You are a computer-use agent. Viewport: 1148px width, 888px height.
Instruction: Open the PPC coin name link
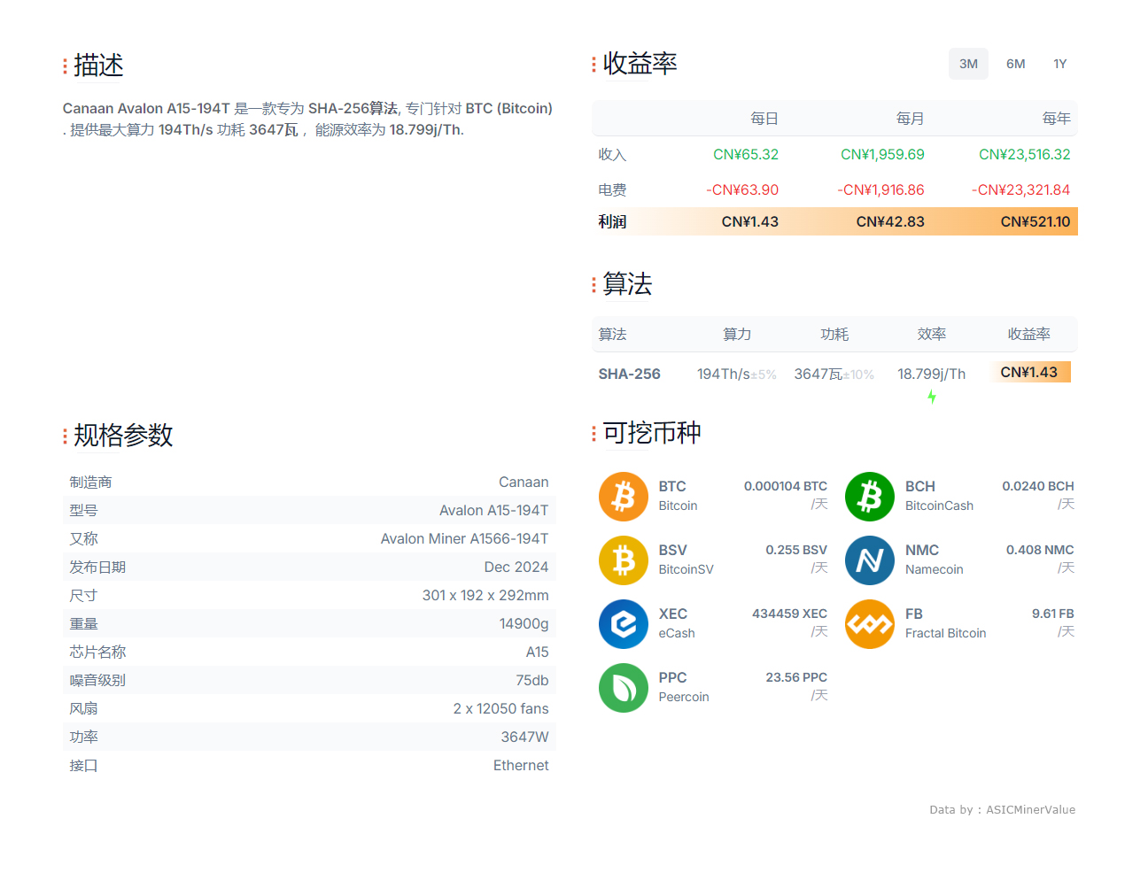click(673, 677)
